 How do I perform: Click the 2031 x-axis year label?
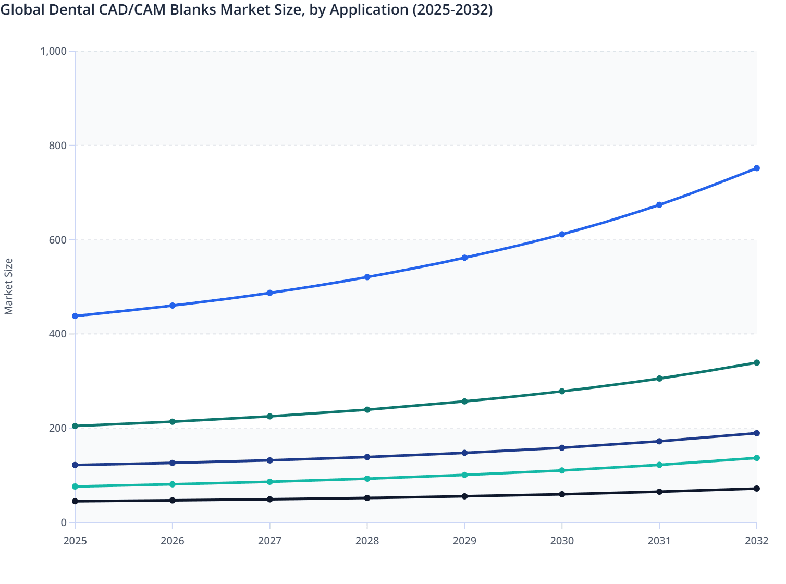659,541
